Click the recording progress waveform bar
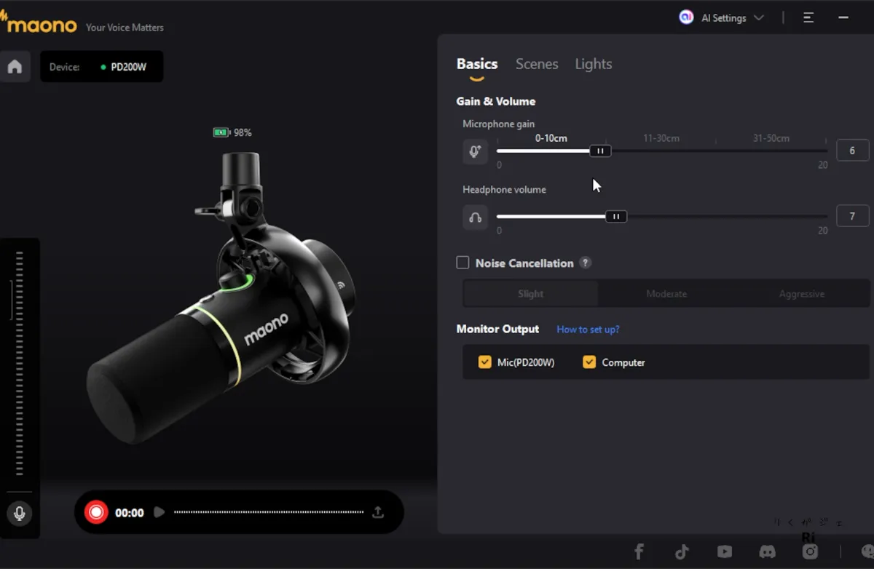874x582 pixels. [269, 512]
